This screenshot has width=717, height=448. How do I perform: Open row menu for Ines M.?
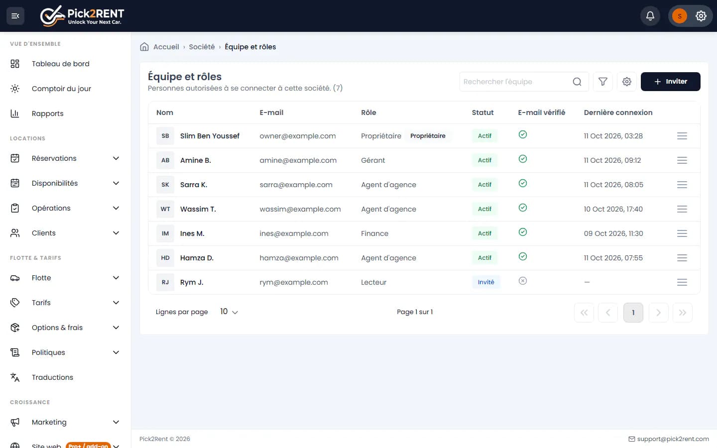click(682, 233)
